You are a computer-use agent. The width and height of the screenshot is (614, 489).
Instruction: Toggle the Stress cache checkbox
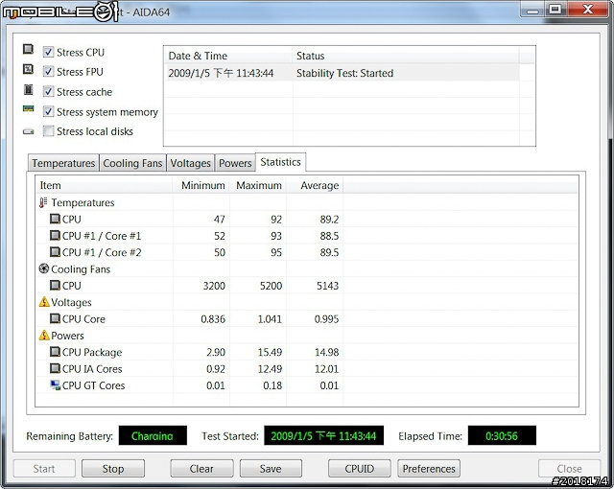click(x=48, y=92)
